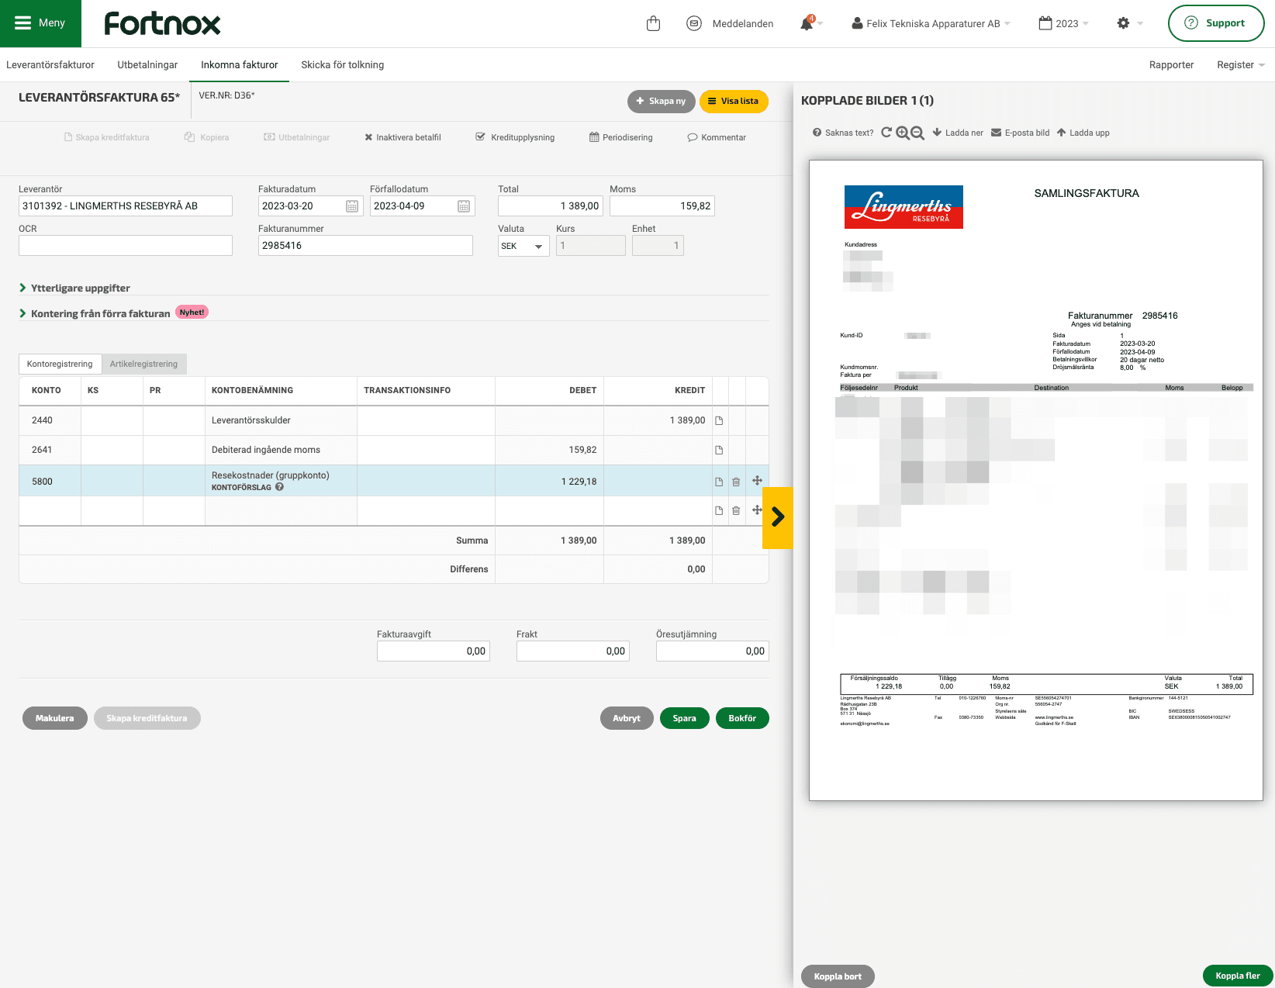Delete the 5800 Resekostnader row

[736, 482]
